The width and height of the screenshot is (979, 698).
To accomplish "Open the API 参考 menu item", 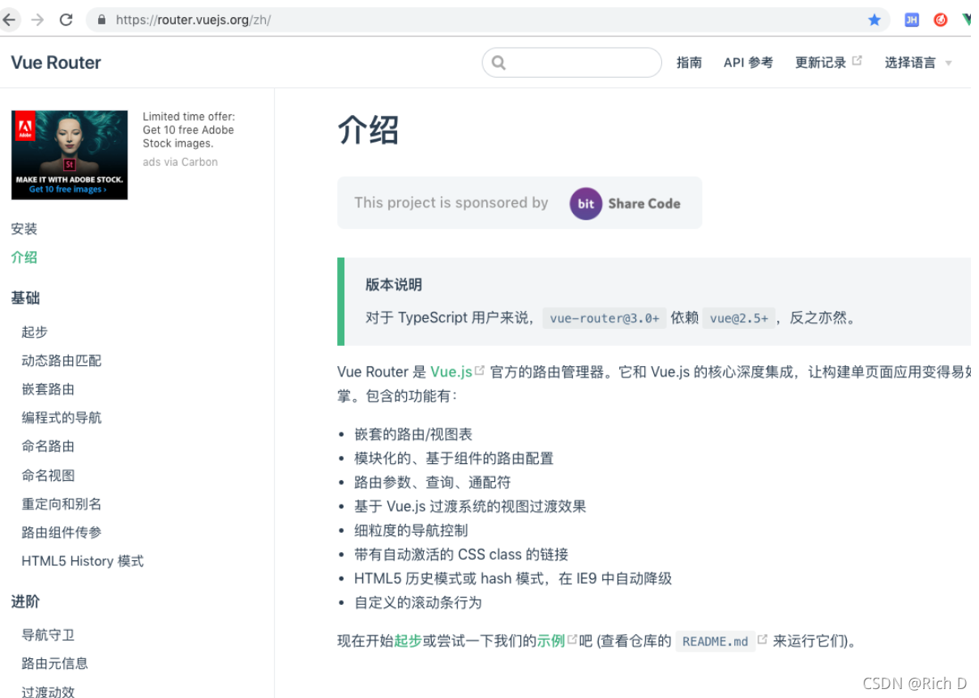I will coord(746,62).
